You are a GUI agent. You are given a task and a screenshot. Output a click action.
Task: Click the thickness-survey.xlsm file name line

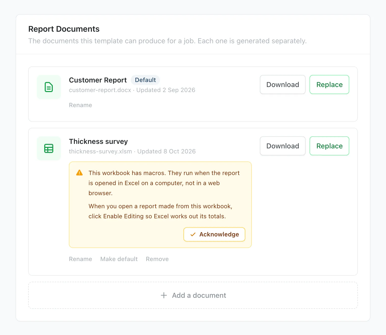[132, 151]
